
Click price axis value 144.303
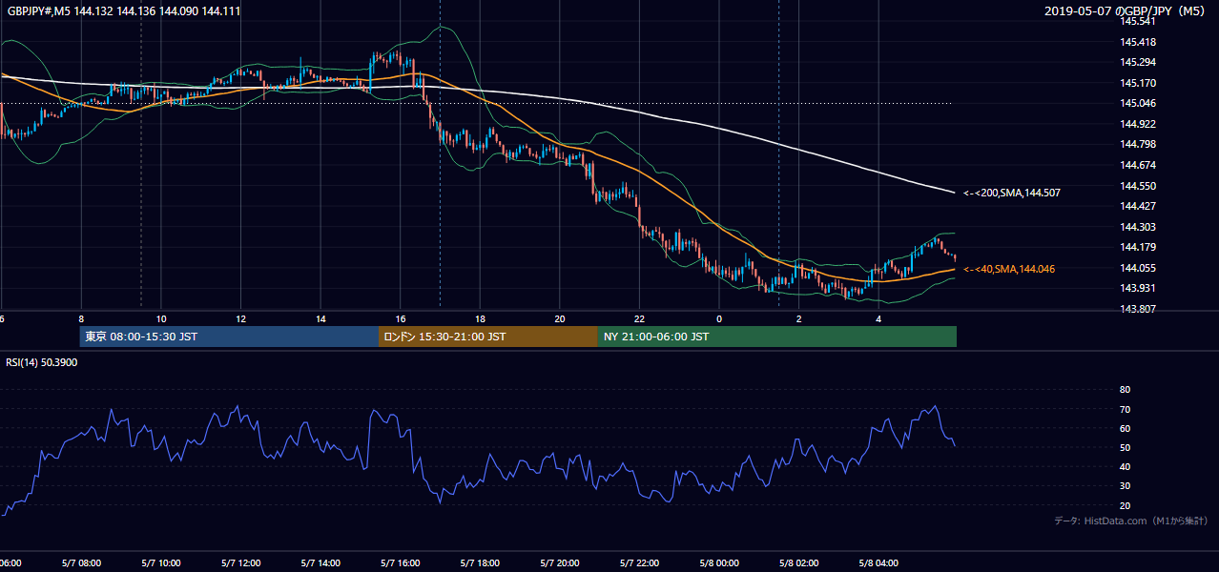click(1138, 227)
